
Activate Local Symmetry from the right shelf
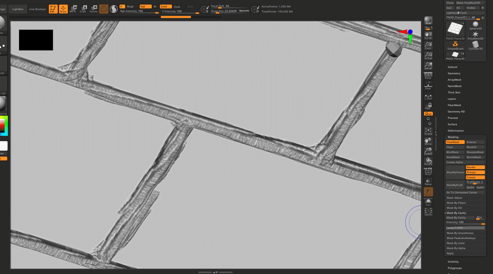tap(428, 96)
